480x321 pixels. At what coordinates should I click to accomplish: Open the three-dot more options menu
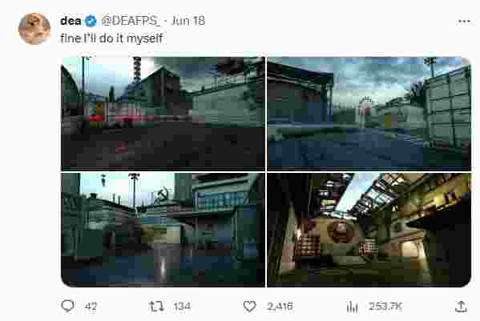tap(464, 21)
